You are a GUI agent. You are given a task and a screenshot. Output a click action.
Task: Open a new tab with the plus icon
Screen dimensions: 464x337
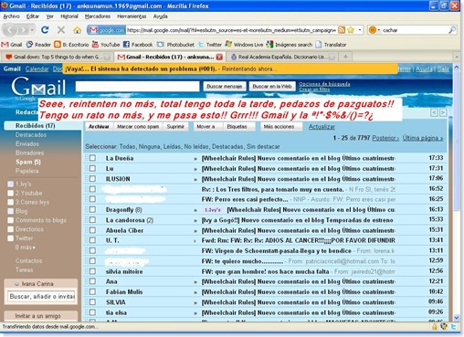(345, 57)
